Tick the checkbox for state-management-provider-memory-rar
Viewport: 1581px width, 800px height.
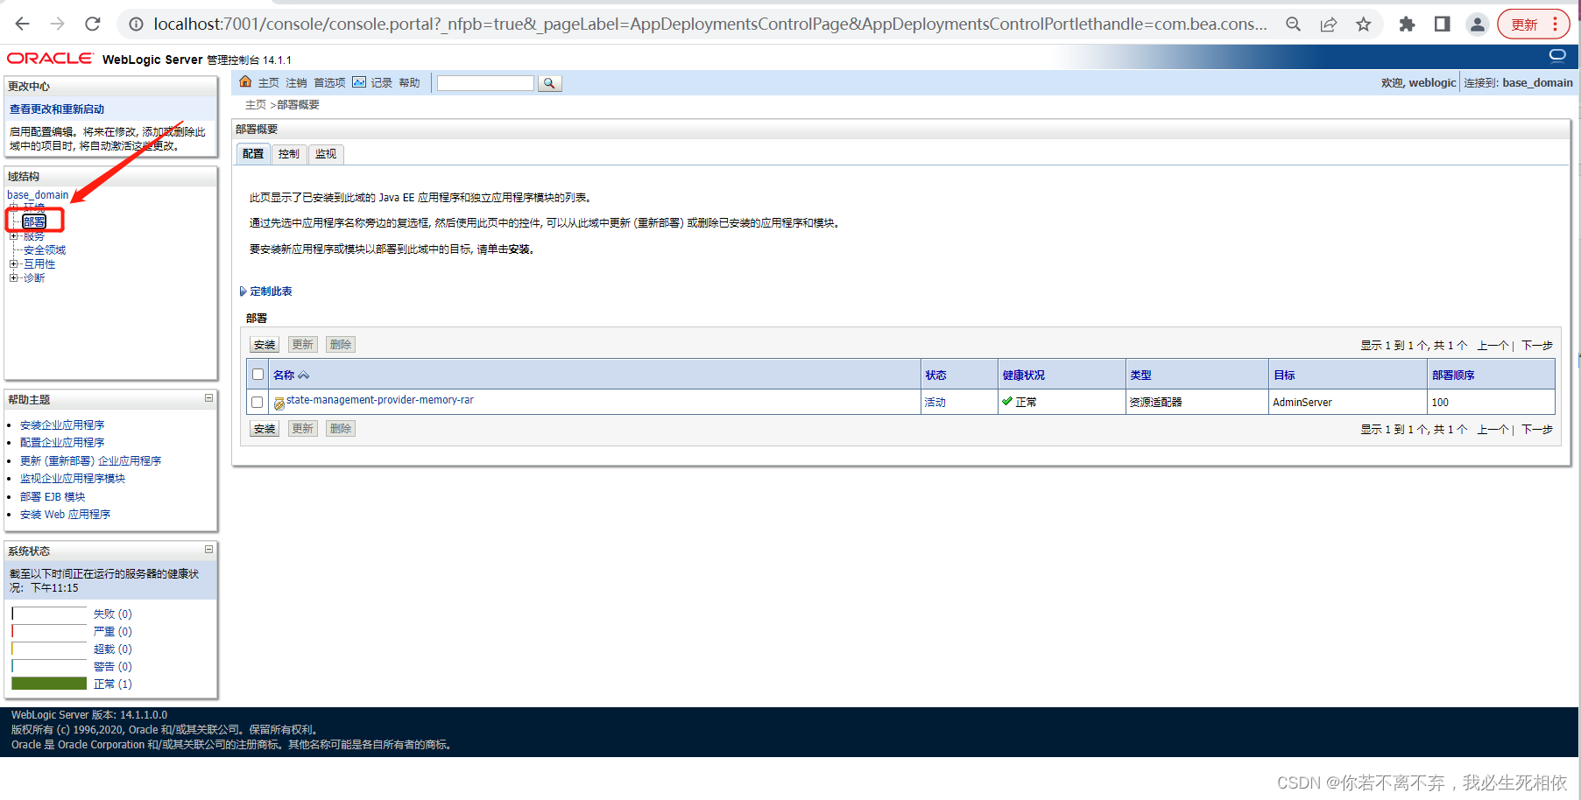point(257,403)
